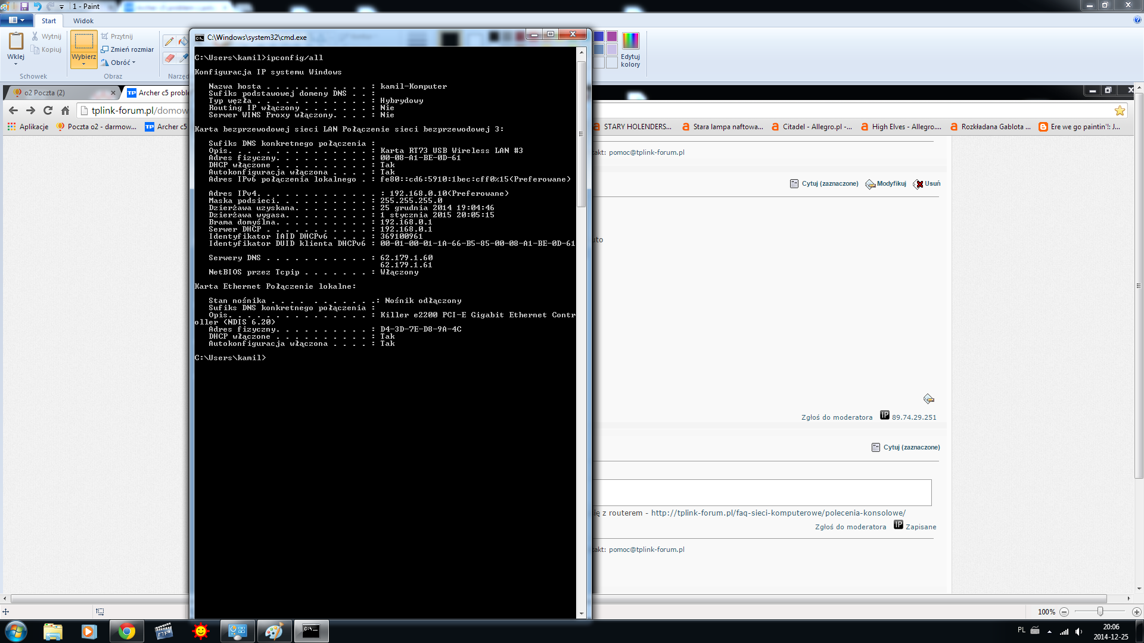Open the blue Paint file menu button
The image size is (1144, 643).
[16, 20]
